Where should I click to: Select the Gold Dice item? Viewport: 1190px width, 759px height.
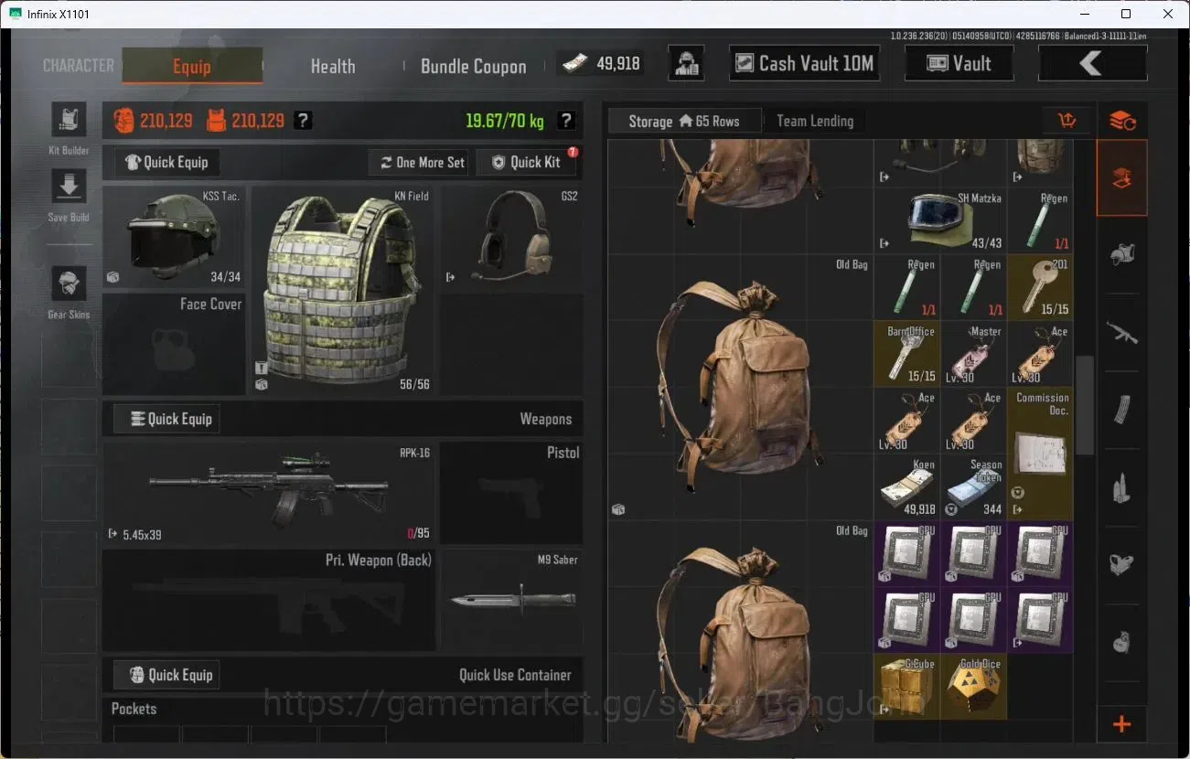(x=973, y=687)
